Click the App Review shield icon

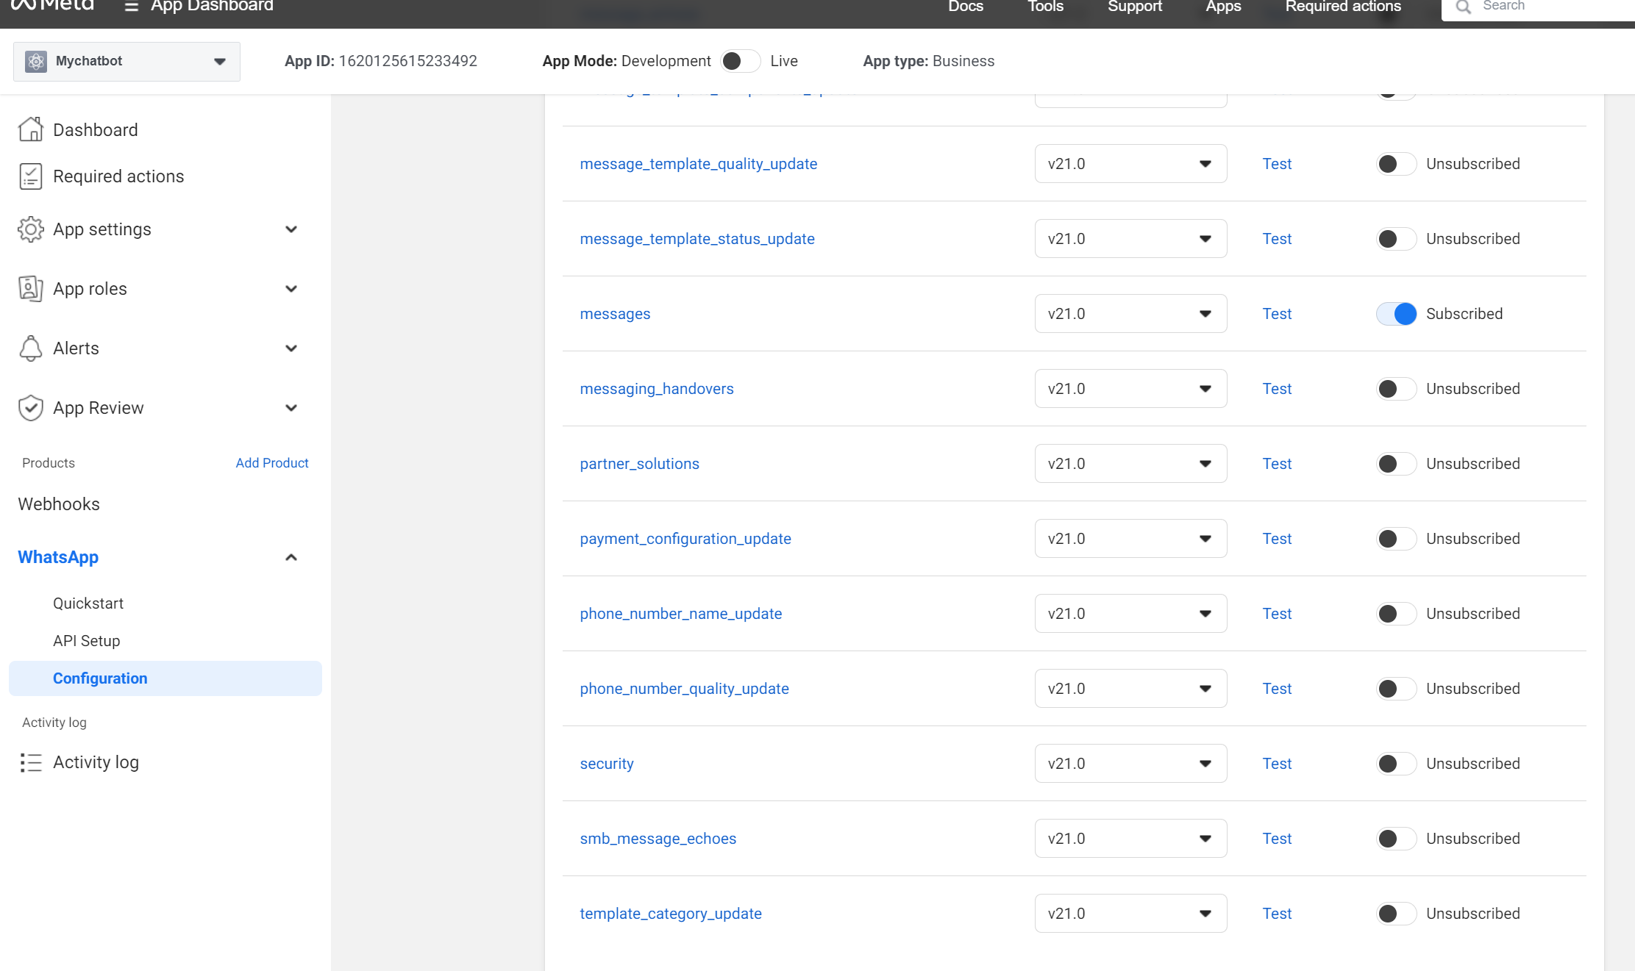coord(30,408)
